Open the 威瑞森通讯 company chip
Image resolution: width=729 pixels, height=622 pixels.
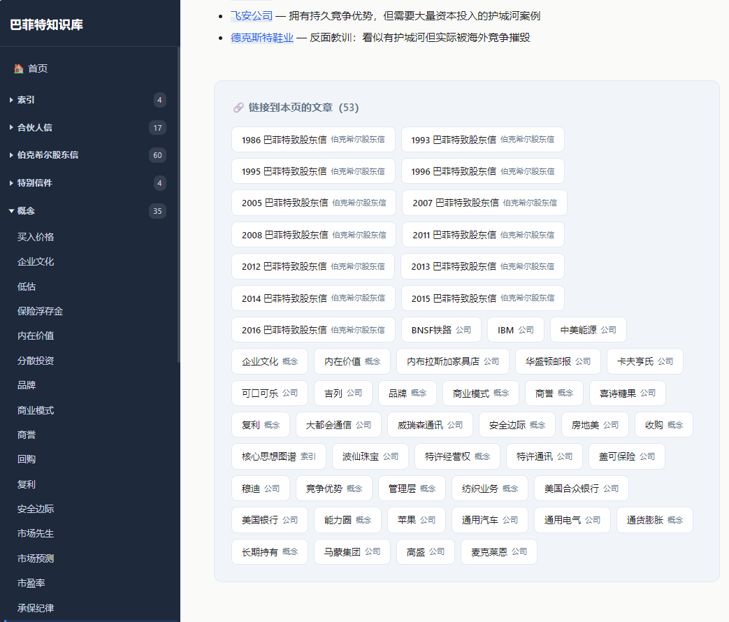coord(430,425)
